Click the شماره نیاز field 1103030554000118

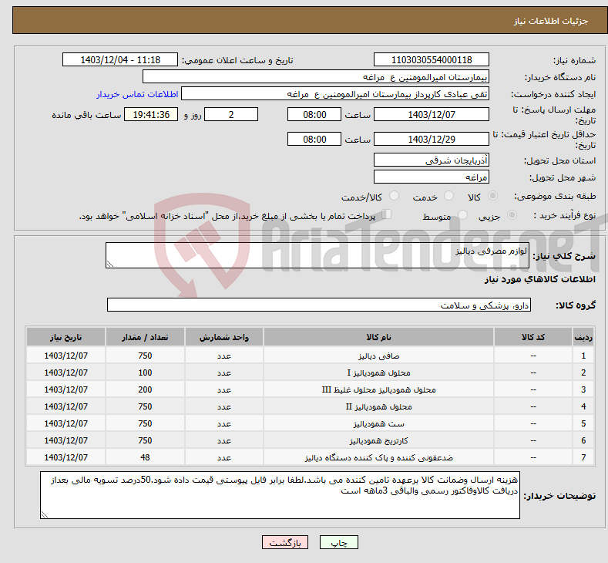tap(432, 59)
